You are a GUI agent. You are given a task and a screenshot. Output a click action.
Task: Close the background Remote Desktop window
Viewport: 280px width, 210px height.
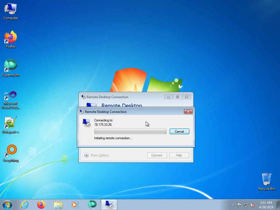[x=186, y=97]
